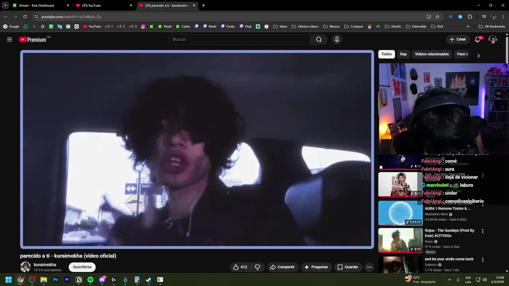Click Crear to create content
Viewport: 509px width, 286px height.
457,39
